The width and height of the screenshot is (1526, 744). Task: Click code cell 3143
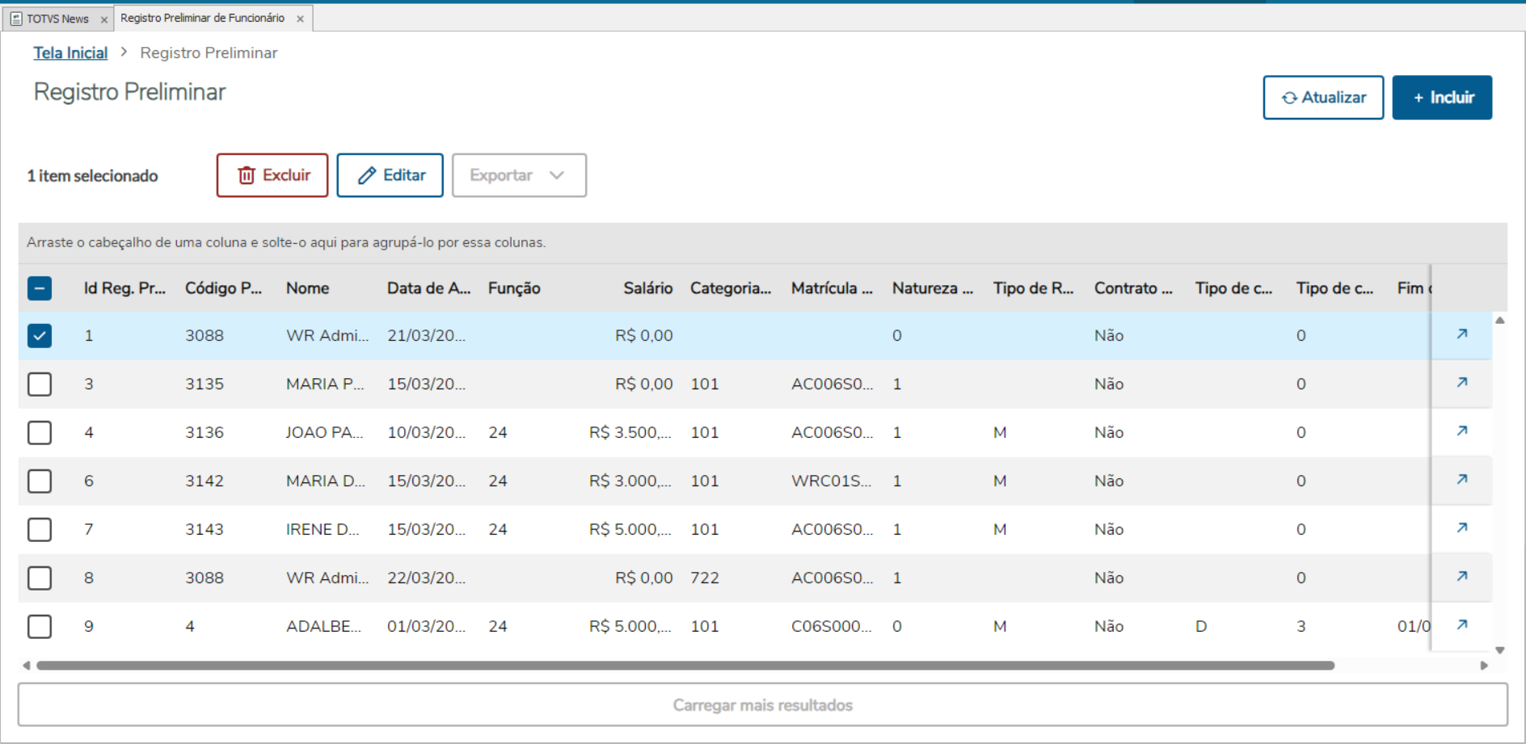[204, 529]
